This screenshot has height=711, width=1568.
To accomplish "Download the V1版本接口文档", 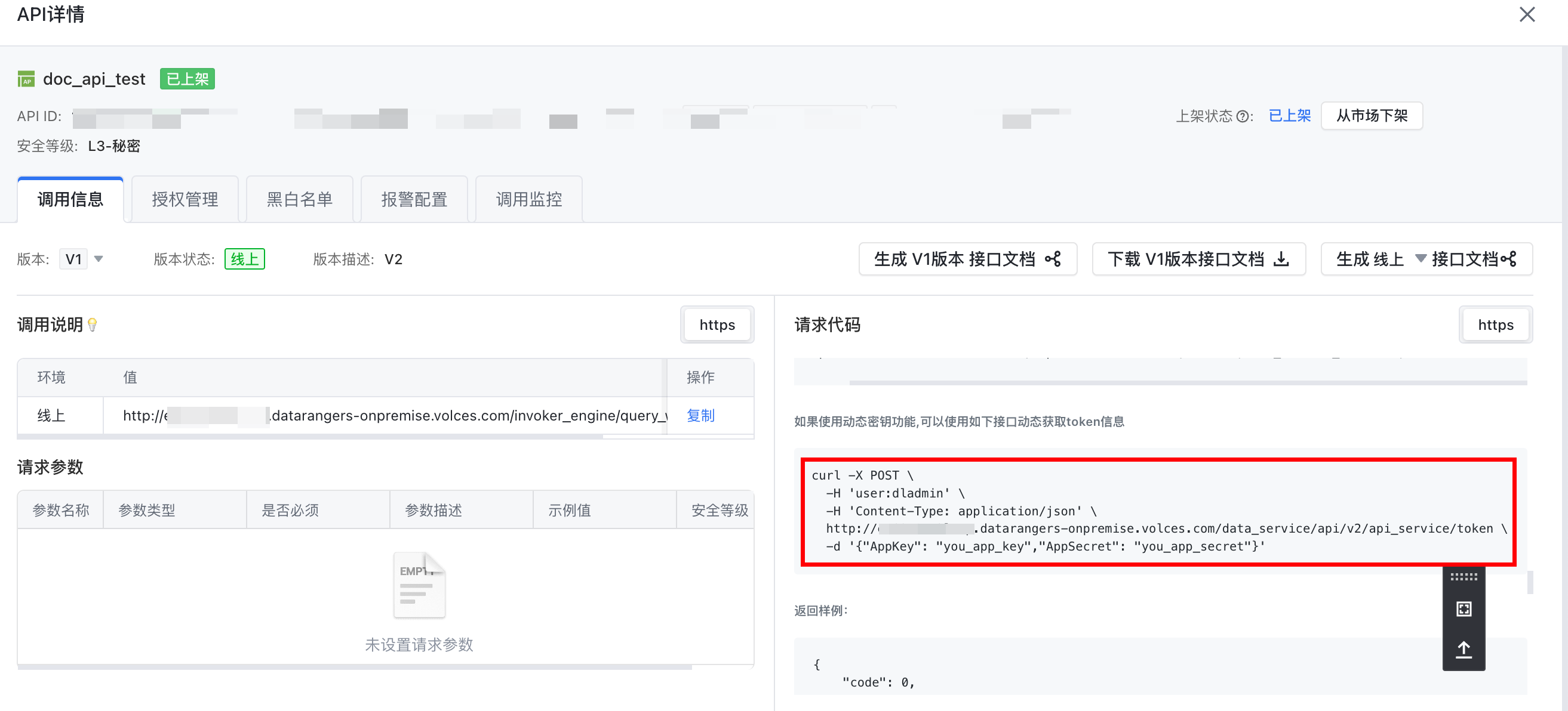I will coord(1198,259).
